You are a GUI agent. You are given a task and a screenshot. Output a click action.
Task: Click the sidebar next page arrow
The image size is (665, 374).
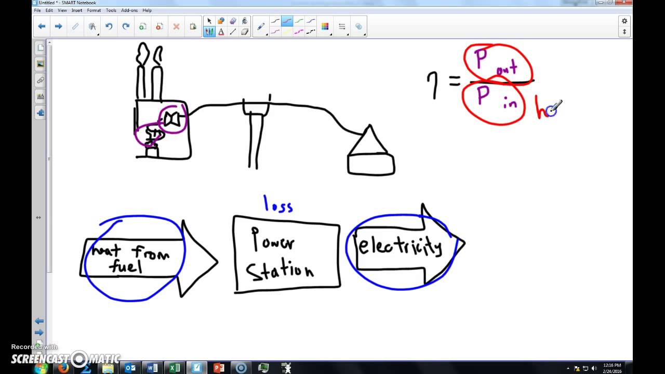pyautogui.click(x=39, y=332)
